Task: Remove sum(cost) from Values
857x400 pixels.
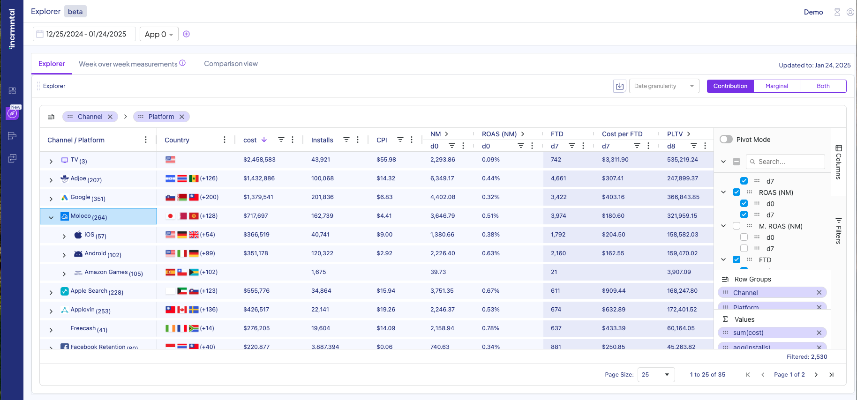Action: tap(819, 333)
